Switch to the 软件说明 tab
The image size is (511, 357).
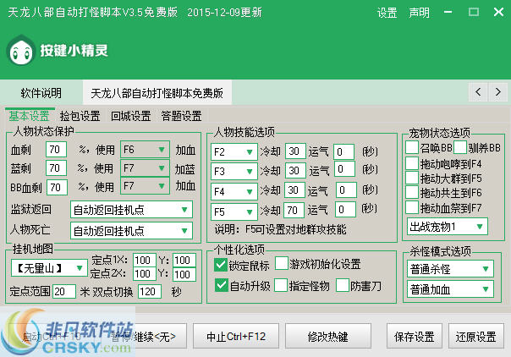(41, 93)
